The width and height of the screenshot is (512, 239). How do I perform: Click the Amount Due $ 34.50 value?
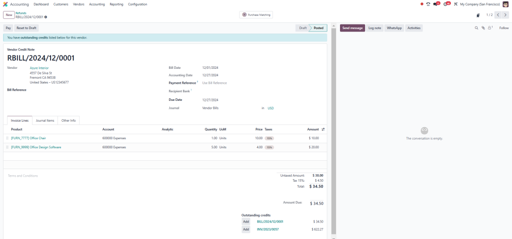[x=316, y=204]
